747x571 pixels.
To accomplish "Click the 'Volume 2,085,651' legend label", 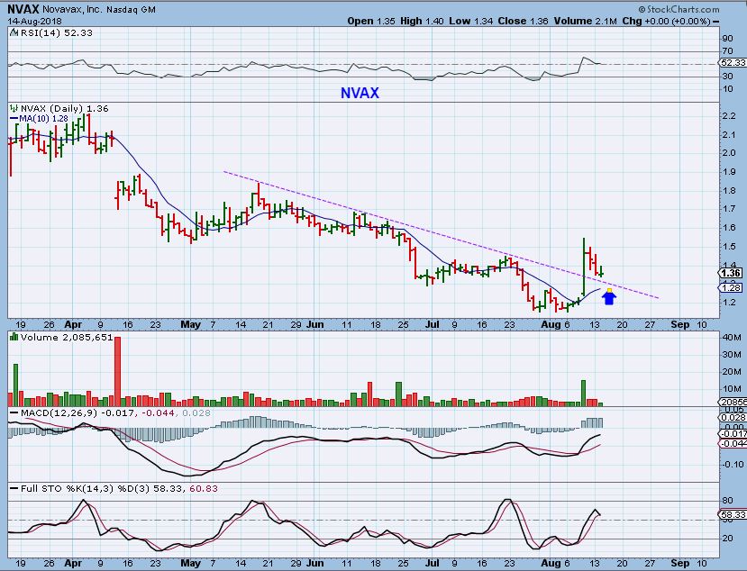I will (67, 337).
